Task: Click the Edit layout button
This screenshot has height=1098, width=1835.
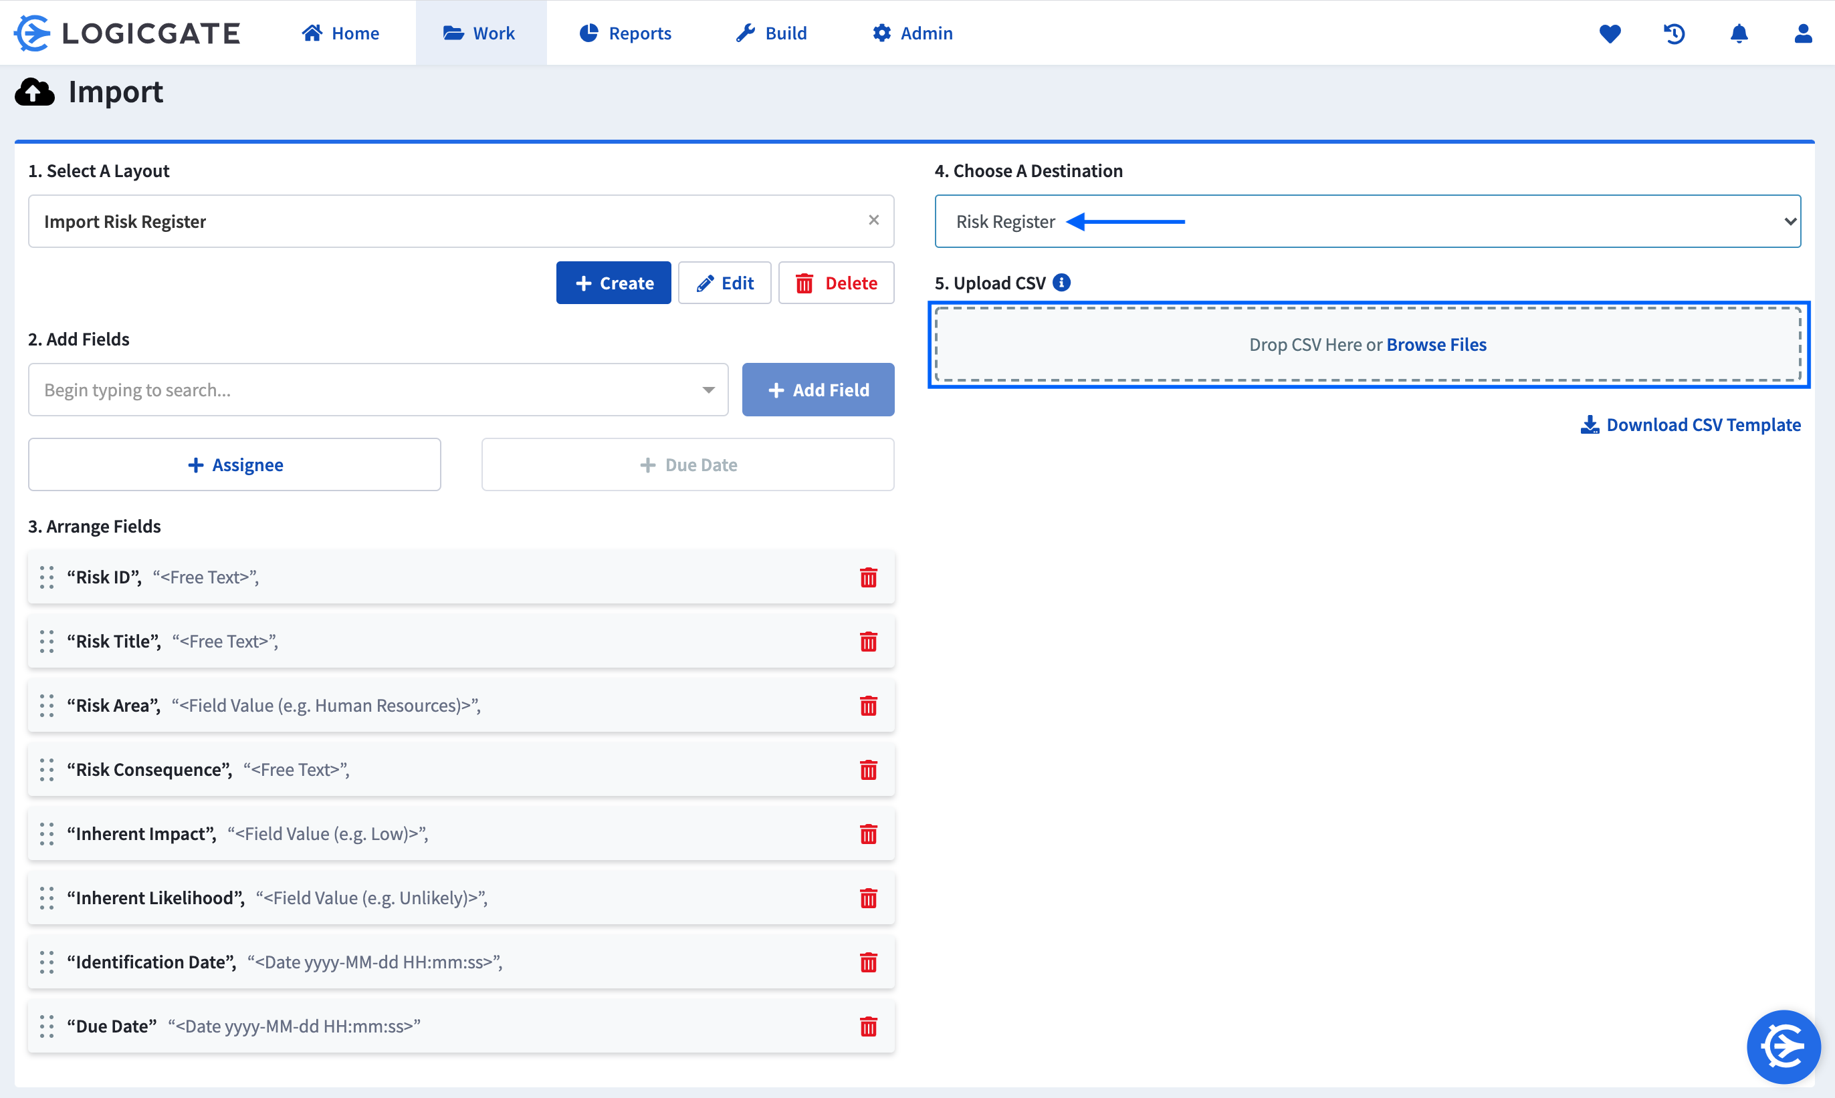Action: coord(724,283)
